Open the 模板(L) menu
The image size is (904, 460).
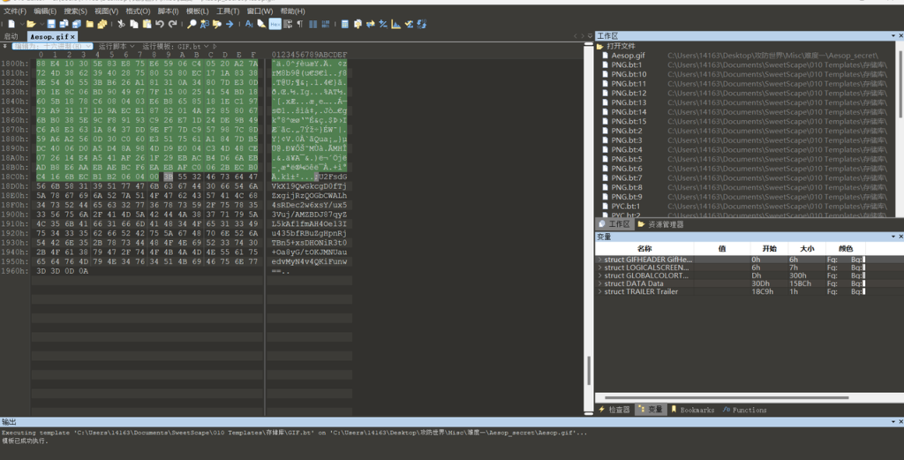197,11
